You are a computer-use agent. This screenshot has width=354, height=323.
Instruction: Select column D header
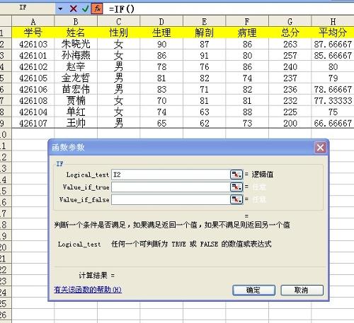click(x=161, y=21)
